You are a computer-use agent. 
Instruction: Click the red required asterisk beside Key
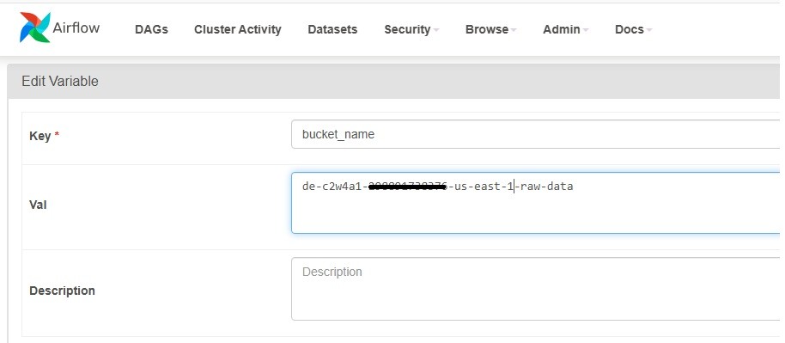(x=57, y=135)
